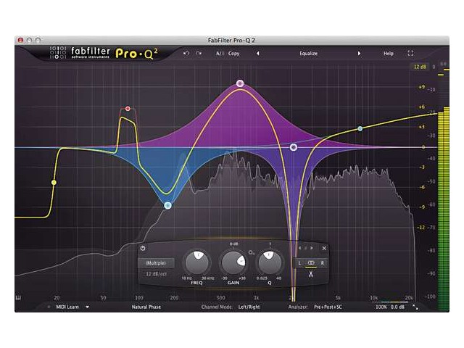Select the purple bell boost band node
The width and height of the screenshot is (464, 348).
(x=240, y=83)
